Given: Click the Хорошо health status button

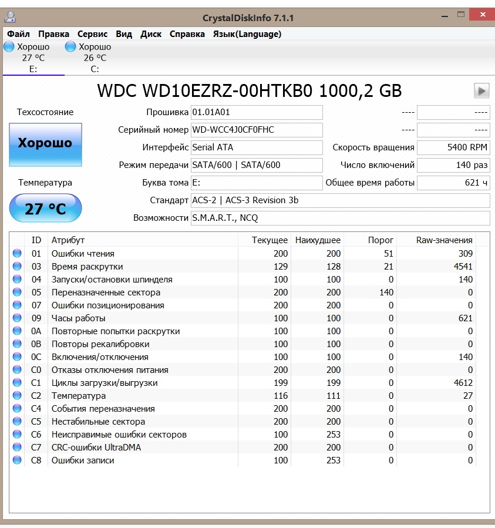Looking at the screenshot, I should [x=45, y=144].
